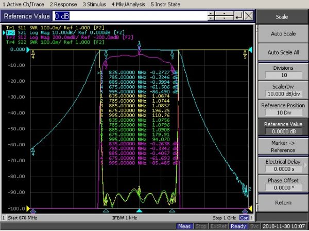Image resolution: width=309 pixels, height=231 pixels.
Task: Click the Stop status indicator
Action: click(201, 226)
